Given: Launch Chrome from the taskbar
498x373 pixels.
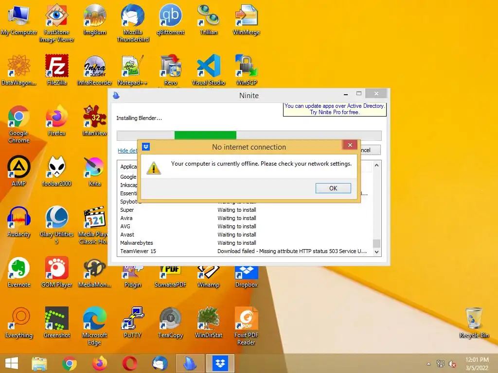Looking at the screenshot, I should coord(70,363).
